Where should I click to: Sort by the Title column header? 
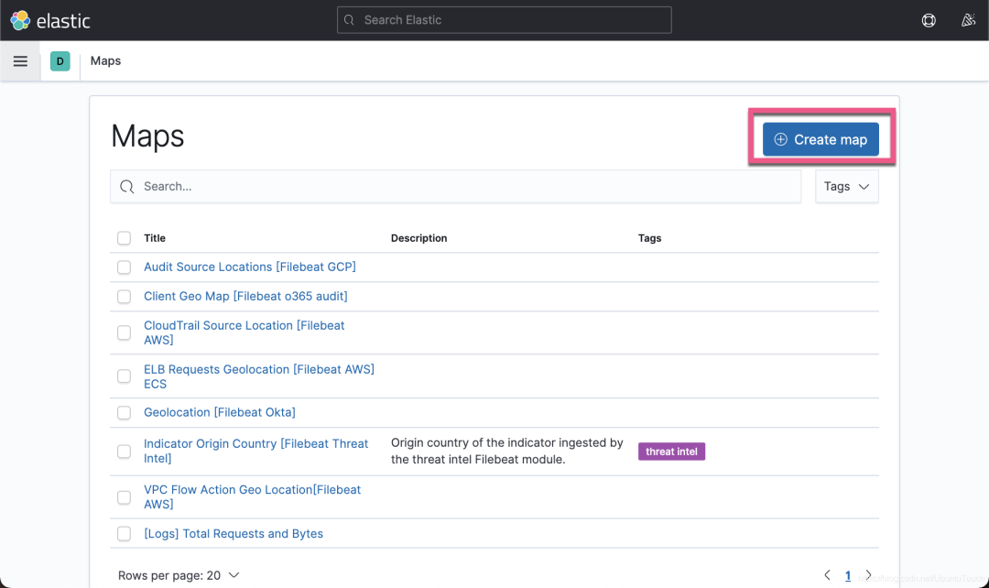[155, 238]
